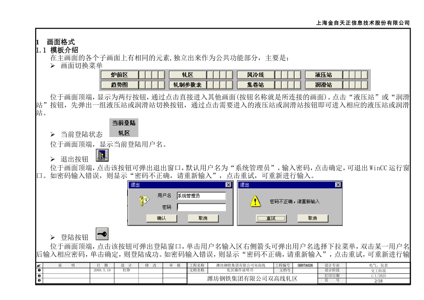The width and height of the screenshot is (424, 300).
Task: Click the bullet text 登陆按钮
Action: point(75,237)
